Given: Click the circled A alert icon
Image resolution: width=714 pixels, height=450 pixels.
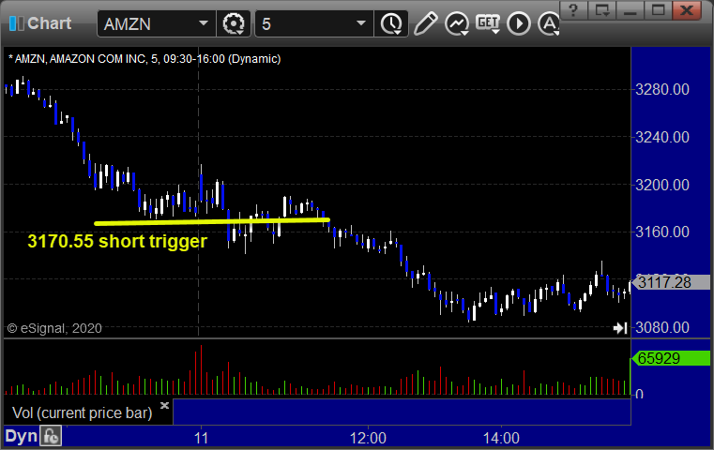Looking at the screenshot, I should tap(549, 23).
